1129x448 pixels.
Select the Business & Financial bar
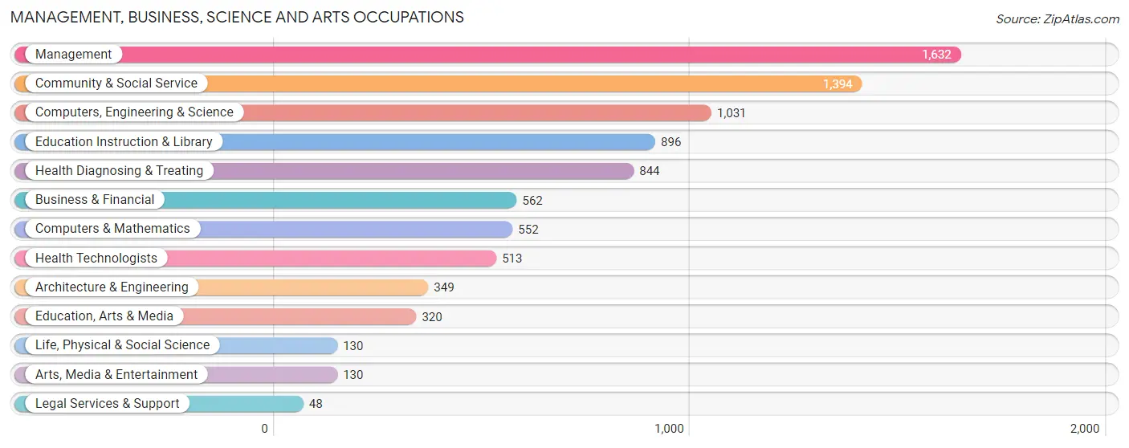[x=265, y=200]
